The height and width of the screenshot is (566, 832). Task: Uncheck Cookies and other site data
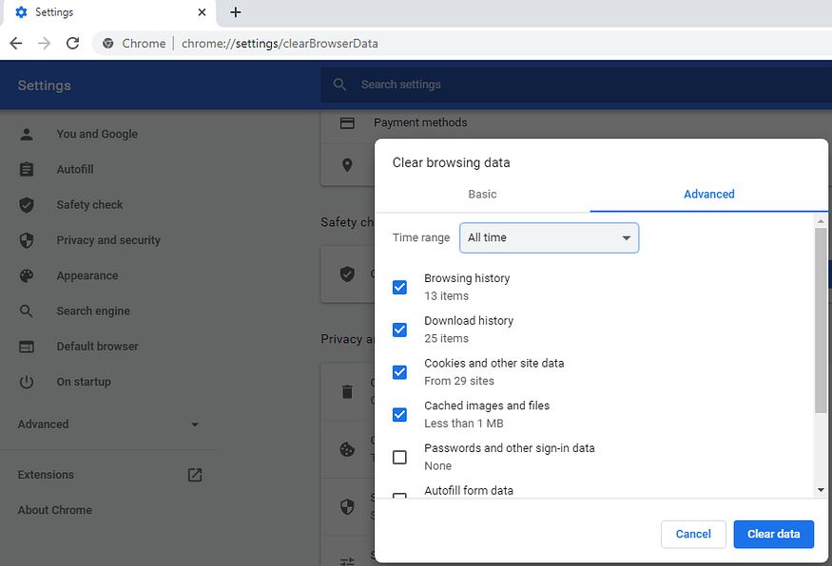[x=399, y=372]
